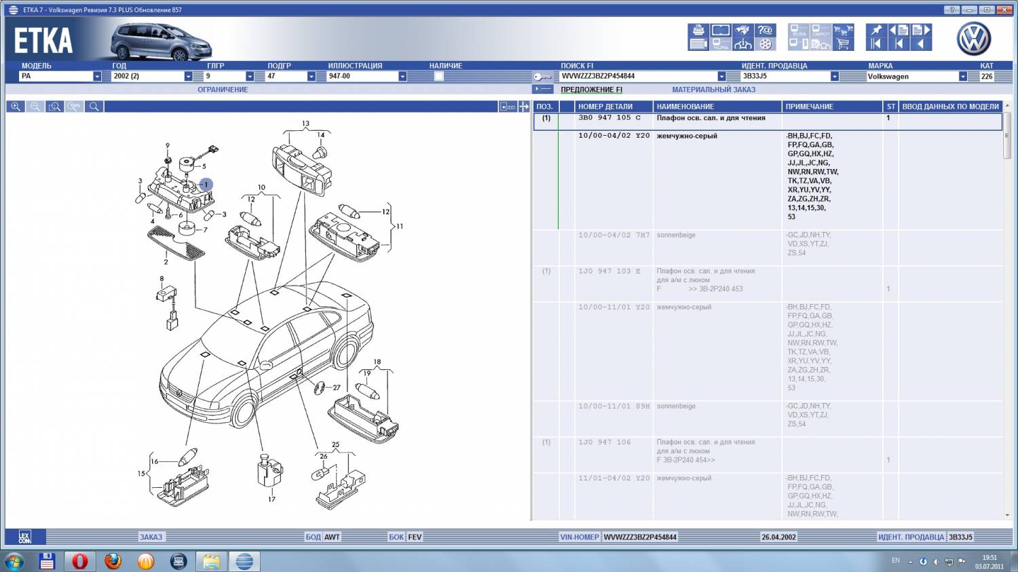Open the ИЛЛЮСТРАЦИЯ dropdown showing 947-00
The height and width of the screenshot is (572, 1018).
pyautogui.click(x=367, y=76)
